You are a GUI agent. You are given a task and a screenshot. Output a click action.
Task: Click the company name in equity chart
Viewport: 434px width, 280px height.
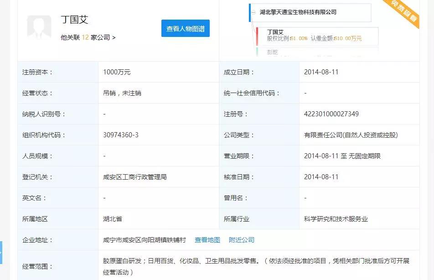click(298, 12)
